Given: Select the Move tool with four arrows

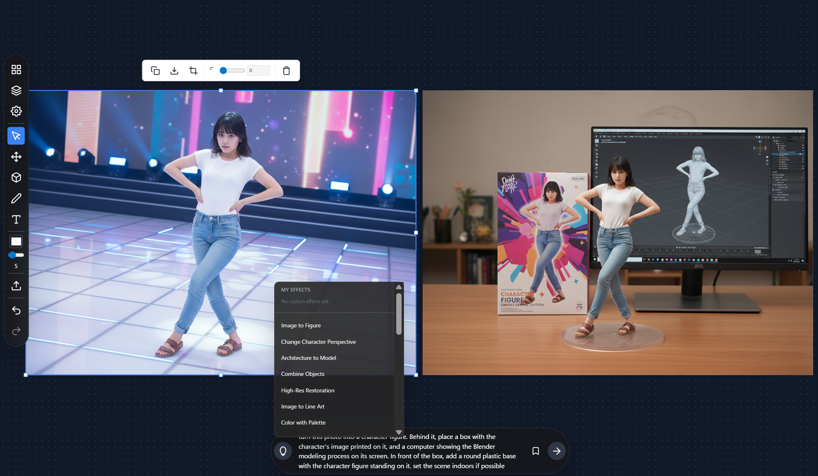Looking at the screenshot, I should click(x=16, y=157).
